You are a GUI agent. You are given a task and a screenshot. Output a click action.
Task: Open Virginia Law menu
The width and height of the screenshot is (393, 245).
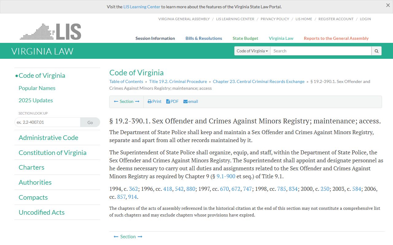[281, 38]
